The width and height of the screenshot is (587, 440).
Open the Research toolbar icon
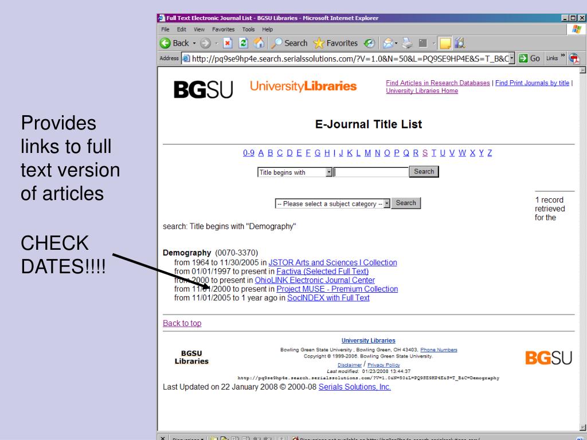(460, 44)
